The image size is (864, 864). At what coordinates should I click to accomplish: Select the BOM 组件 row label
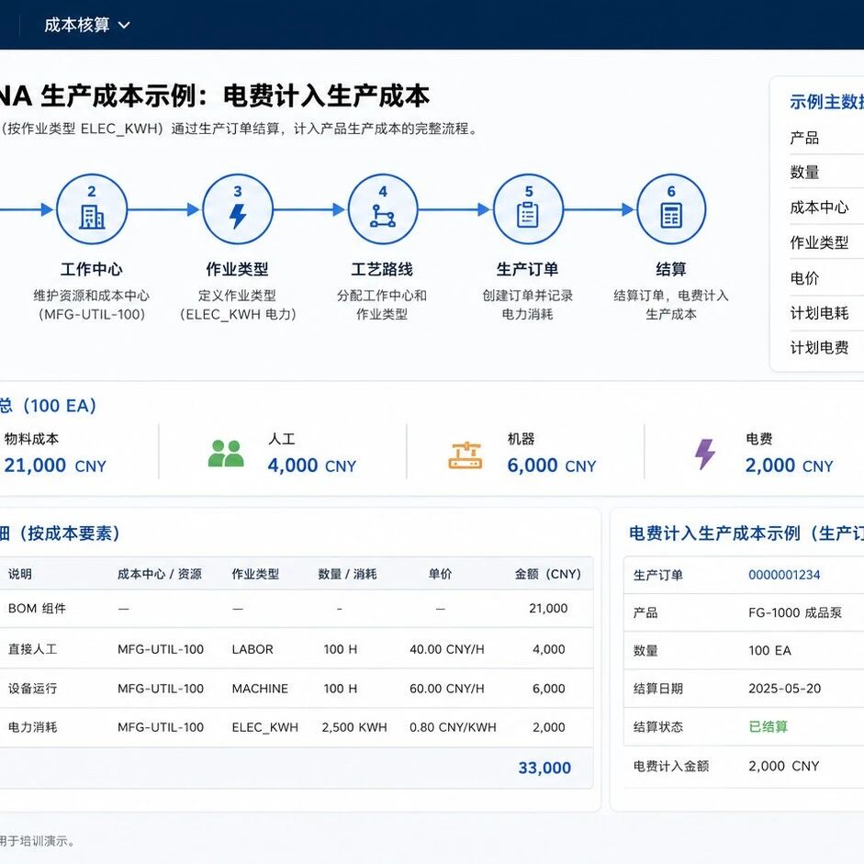click(37, 609)
